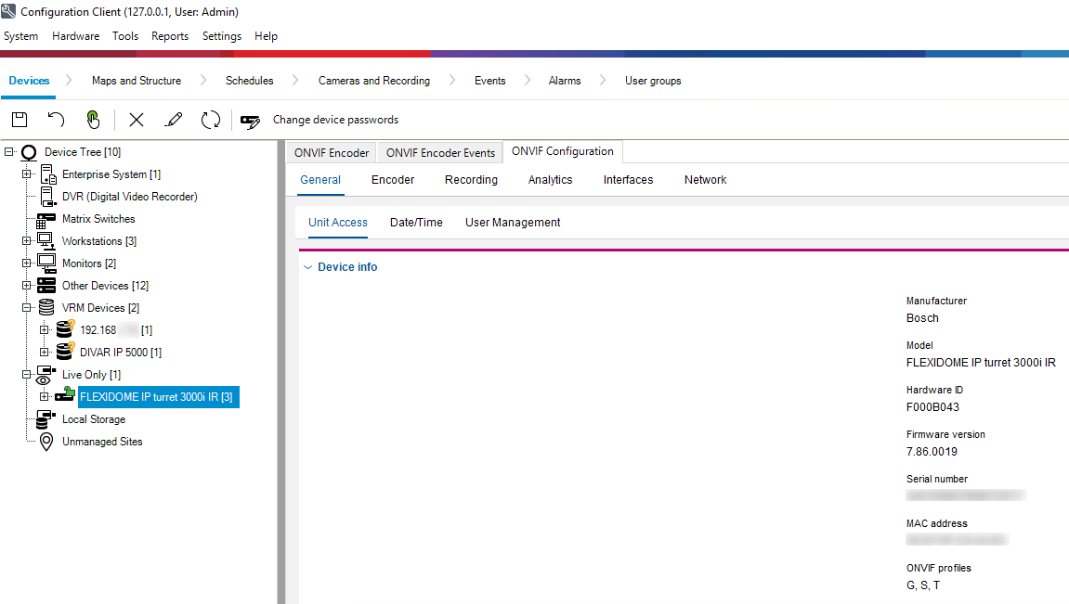The width and height of the screenshot is (1069, 604).
Task: Click the Delete X icon in toolbar
Action: click(x=137, y=120)
